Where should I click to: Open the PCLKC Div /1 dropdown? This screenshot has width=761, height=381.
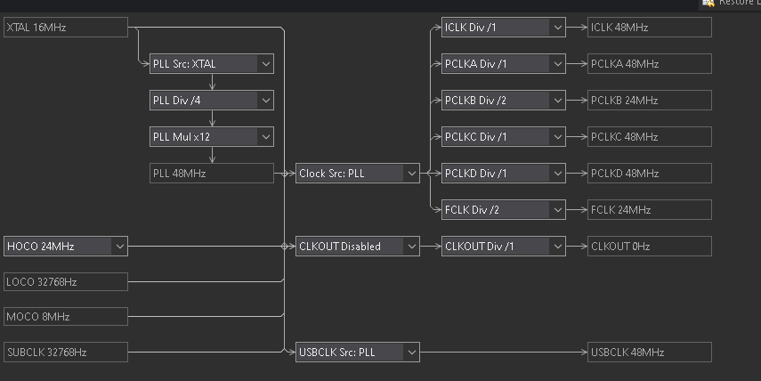click(503, 137)
